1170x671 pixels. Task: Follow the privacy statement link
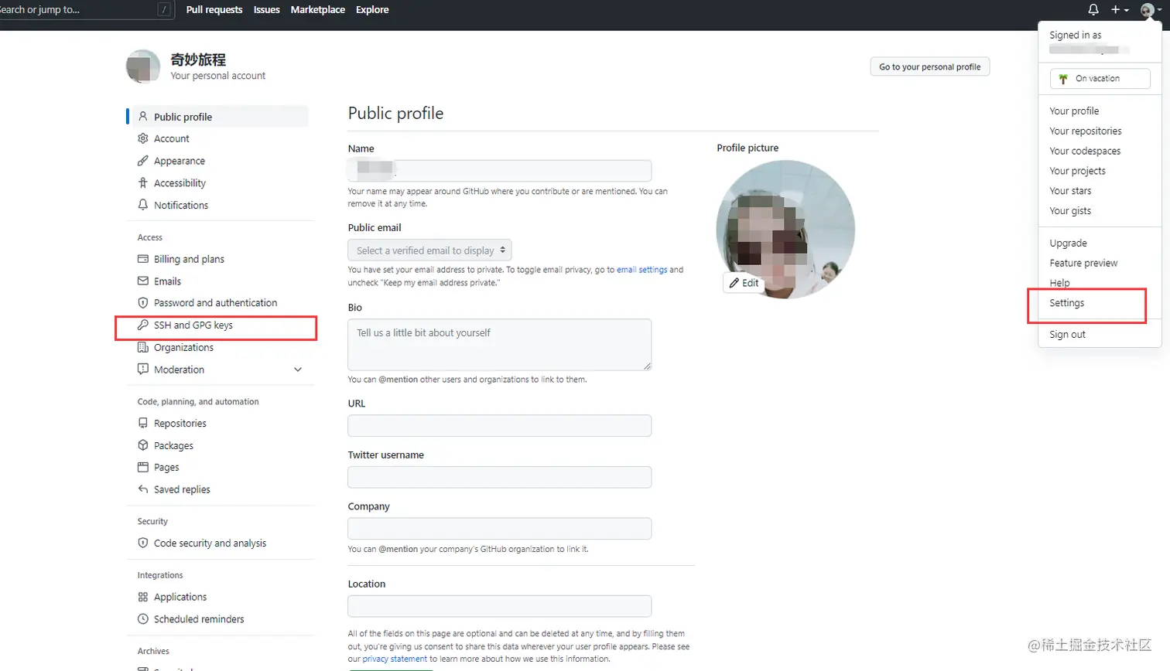coord(395,659)
